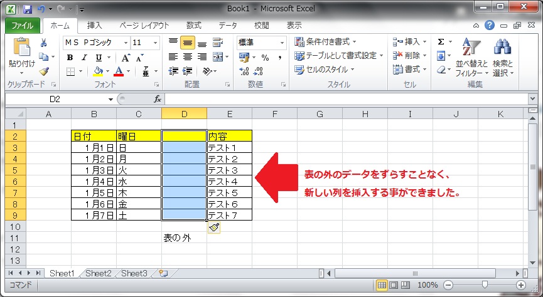Click the Insert worksheet tab icon
The width and height of the screenshot is (543, 297).
[163, 273]
